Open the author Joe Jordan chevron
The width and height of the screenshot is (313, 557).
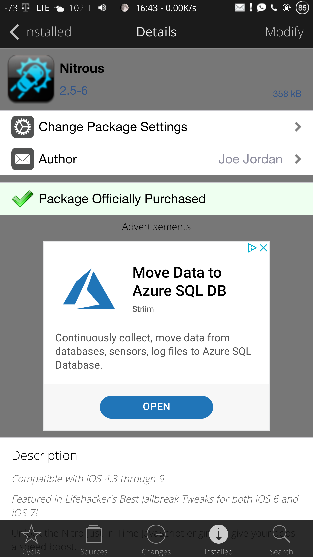click(298, 159)
